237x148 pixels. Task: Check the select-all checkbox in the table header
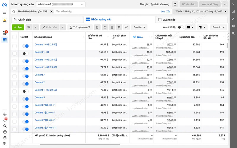pyautogui.click(x=15, y=37)
